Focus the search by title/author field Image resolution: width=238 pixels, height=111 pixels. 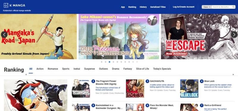click(222, 7)
